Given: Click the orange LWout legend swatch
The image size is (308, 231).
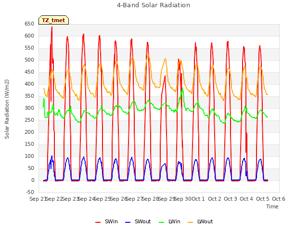Looking at the screenshot, I should (191, 222).
